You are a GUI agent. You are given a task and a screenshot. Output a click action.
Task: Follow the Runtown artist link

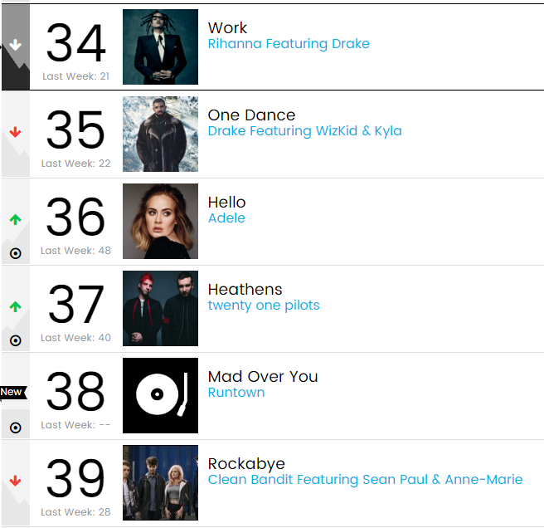tap(236, 393)
